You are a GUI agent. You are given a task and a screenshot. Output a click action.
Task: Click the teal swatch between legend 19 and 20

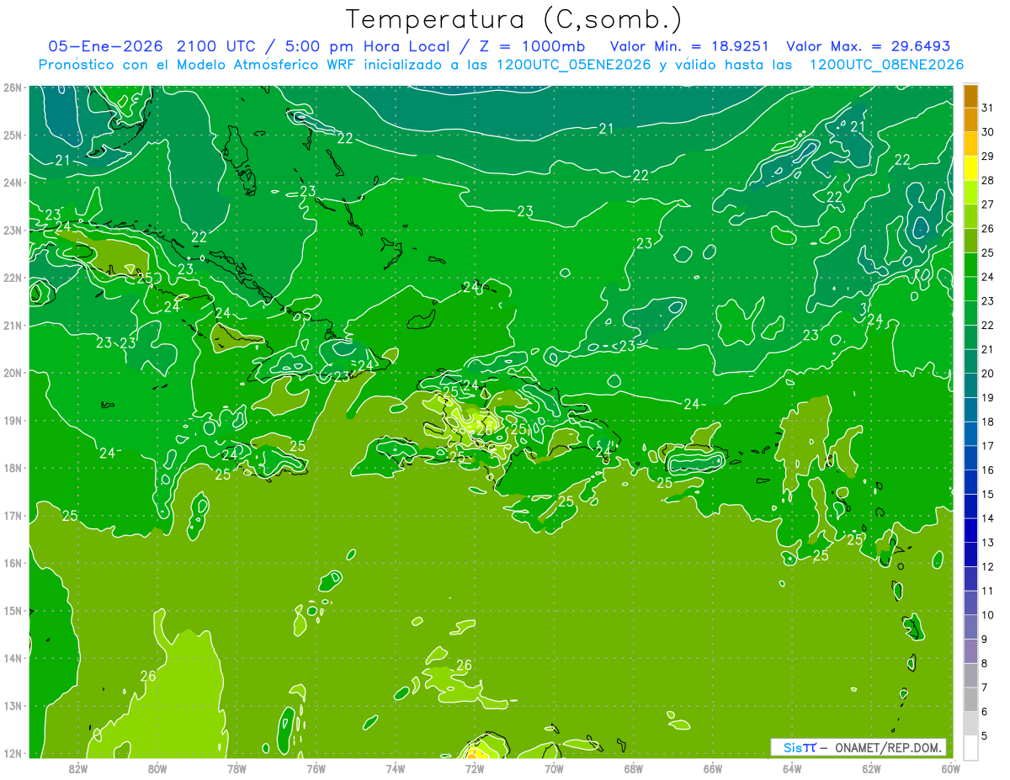point(970,385)
